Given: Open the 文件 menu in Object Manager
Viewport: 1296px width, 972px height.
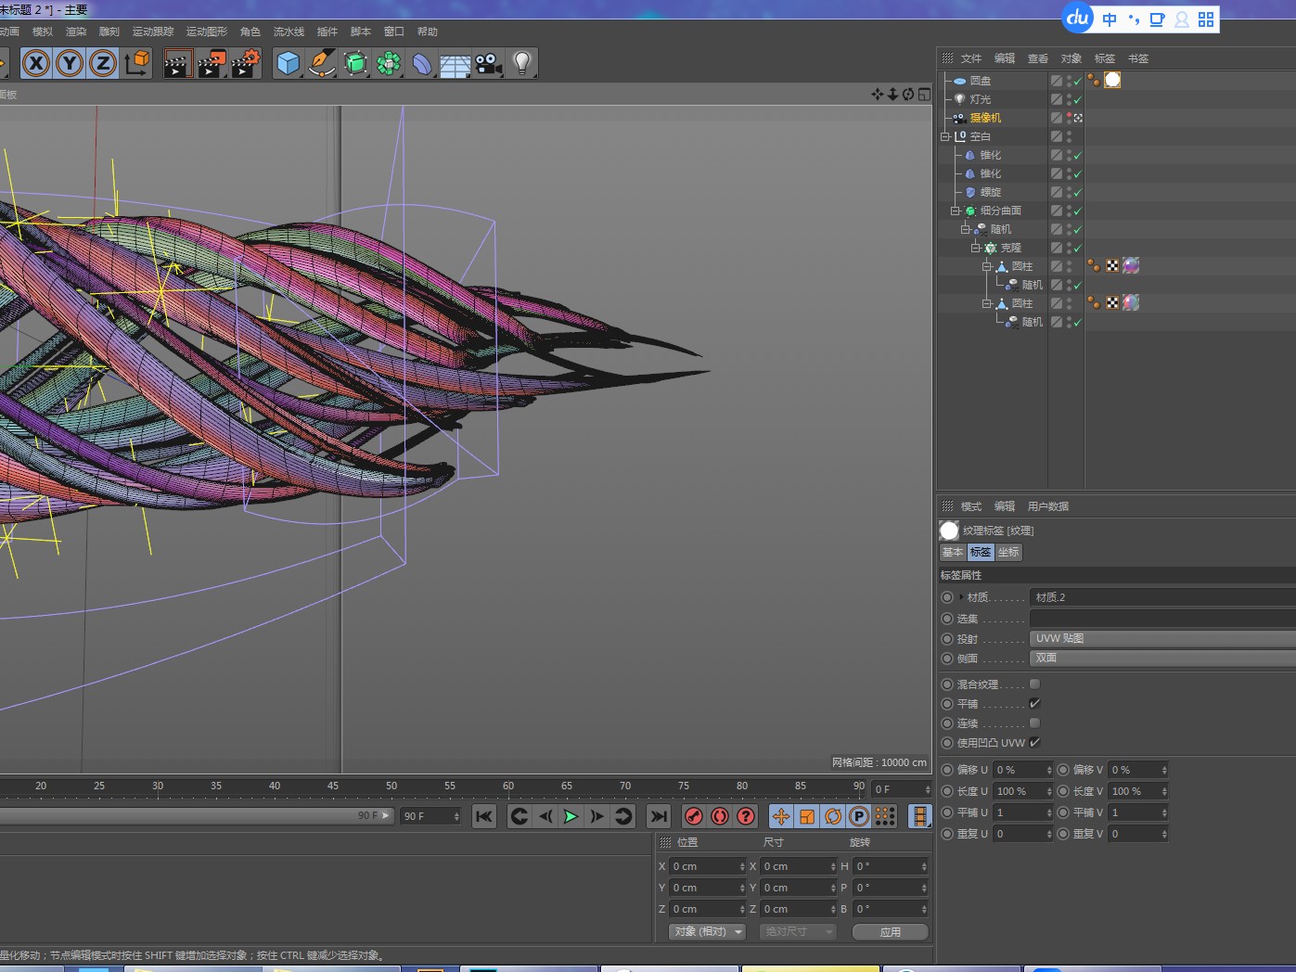Looking at the screenshot, I should pos(970,58).
